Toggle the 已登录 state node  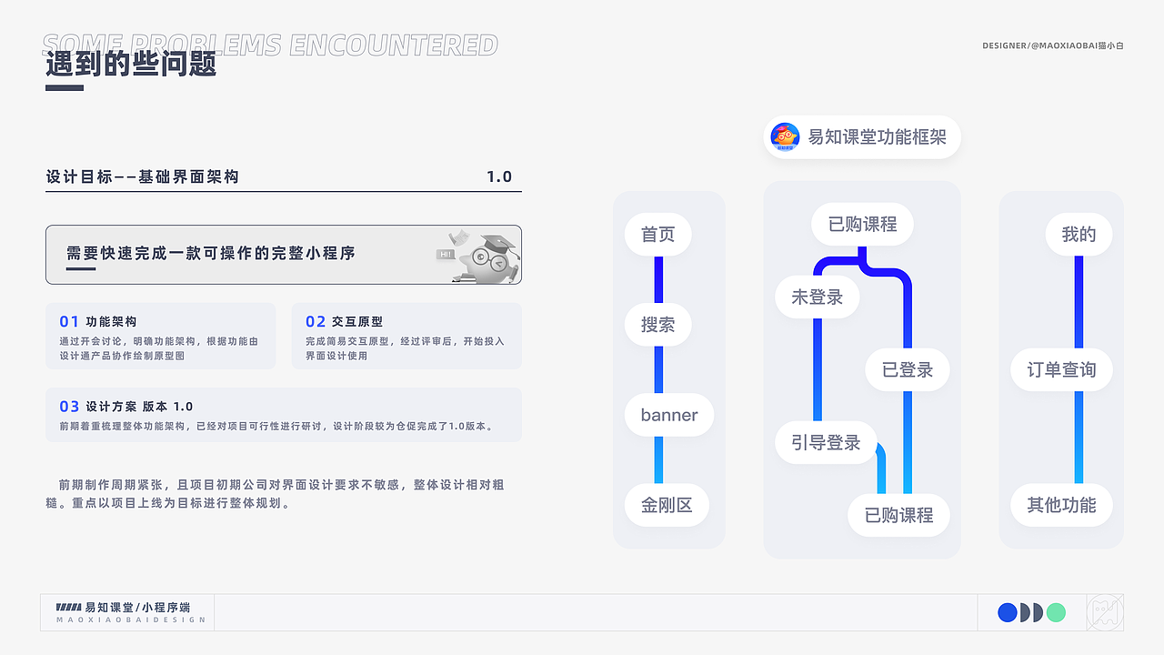tap(907, 369)
